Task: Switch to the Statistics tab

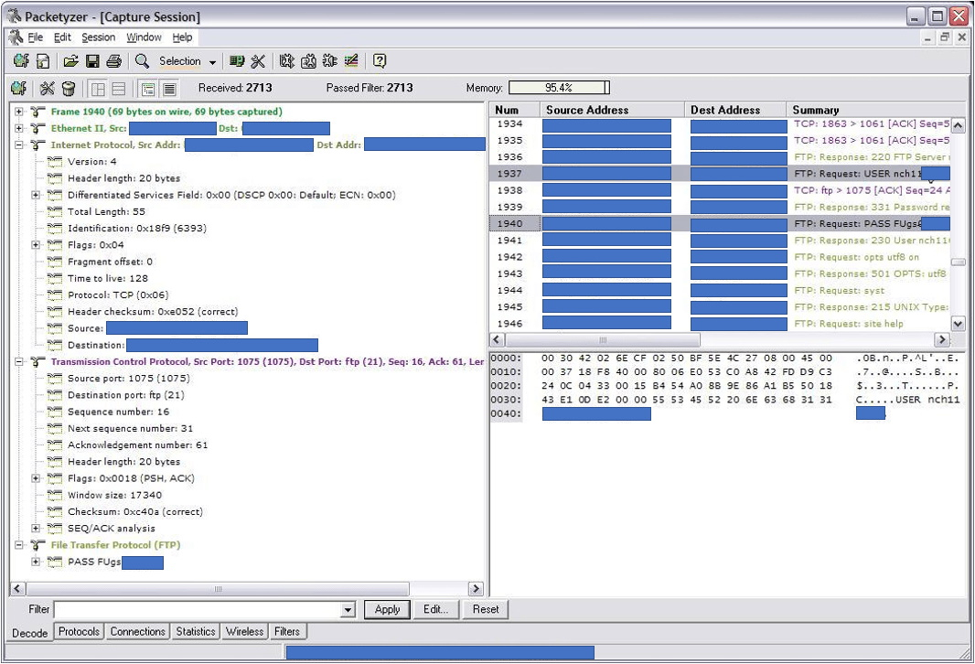Action: (195, 632)
